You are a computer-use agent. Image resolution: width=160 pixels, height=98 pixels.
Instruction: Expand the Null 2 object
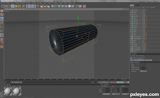point(131,12)
